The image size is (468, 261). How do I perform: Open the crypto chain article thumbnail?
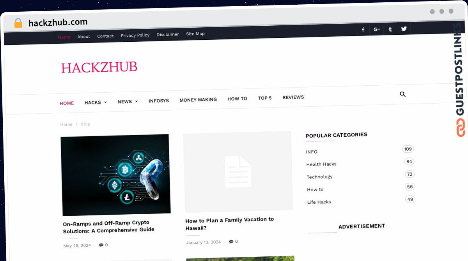pyautogui.click(x=115, y=175)
